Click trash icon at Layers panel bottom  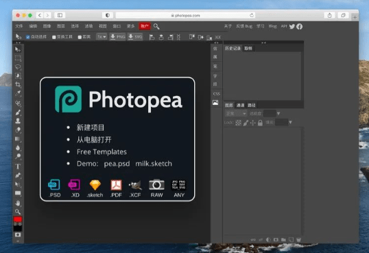pos(298,239)
